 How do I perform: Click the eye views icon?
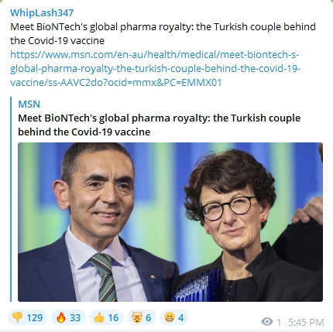coord(267,322)
